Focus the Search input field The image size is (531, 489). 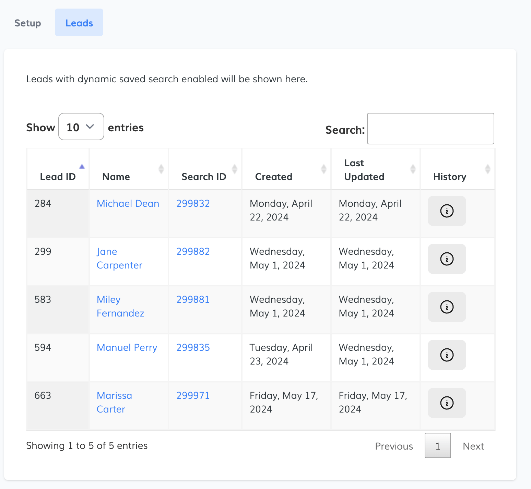pyautogui.click(x=430, y=129)
